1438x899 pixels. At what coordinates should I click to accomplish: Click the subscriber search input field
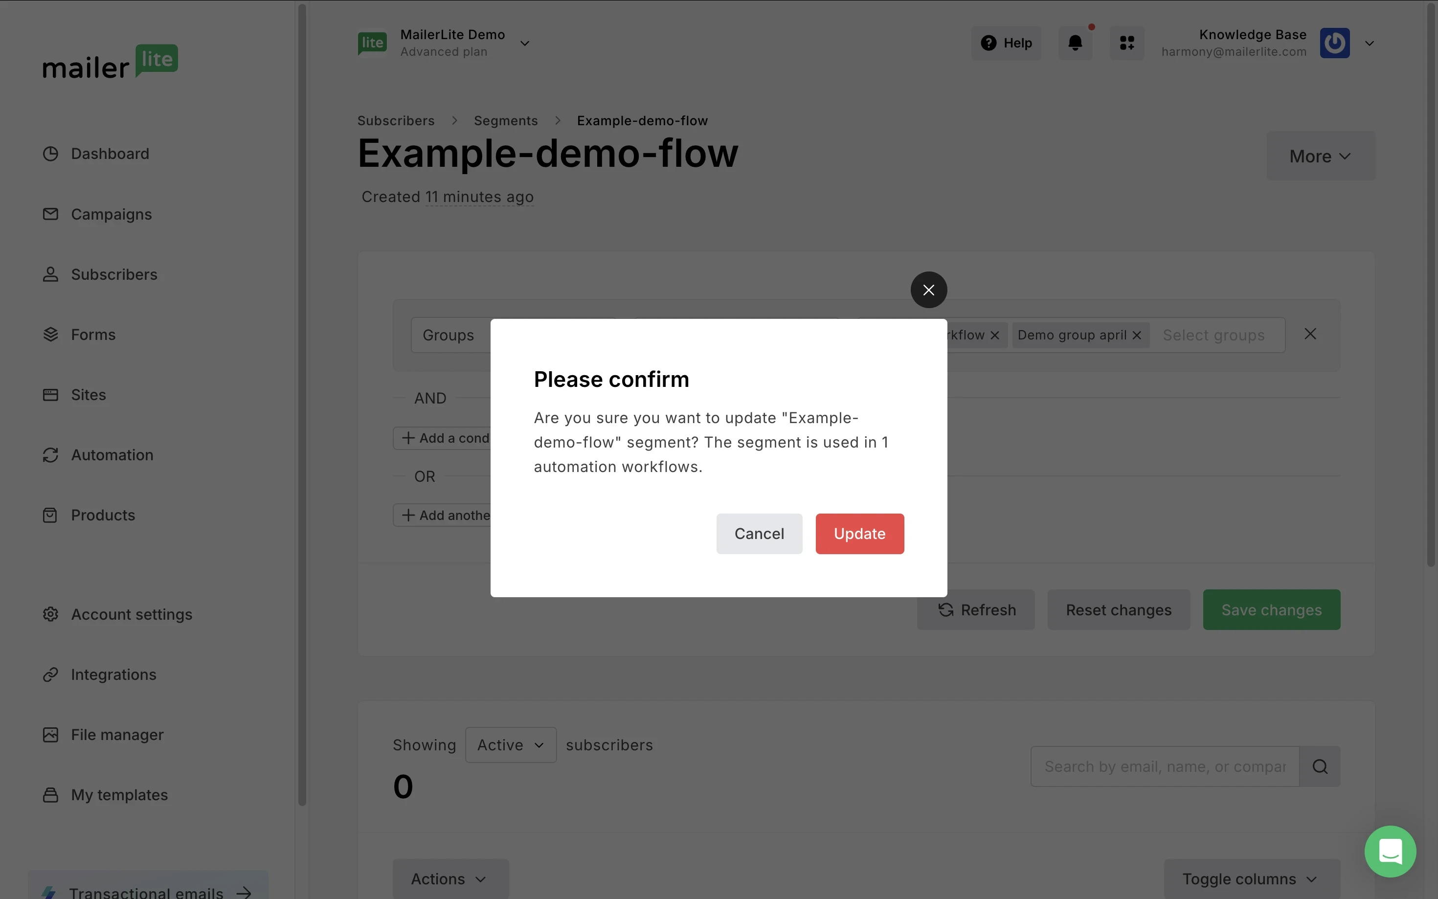pos(1164,766)
